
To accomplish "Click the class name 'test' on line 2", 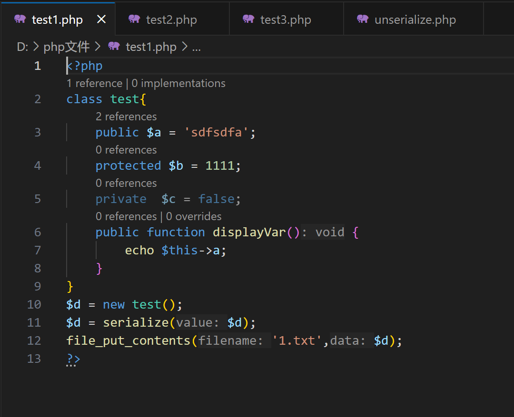I will [x=125, y=99].
